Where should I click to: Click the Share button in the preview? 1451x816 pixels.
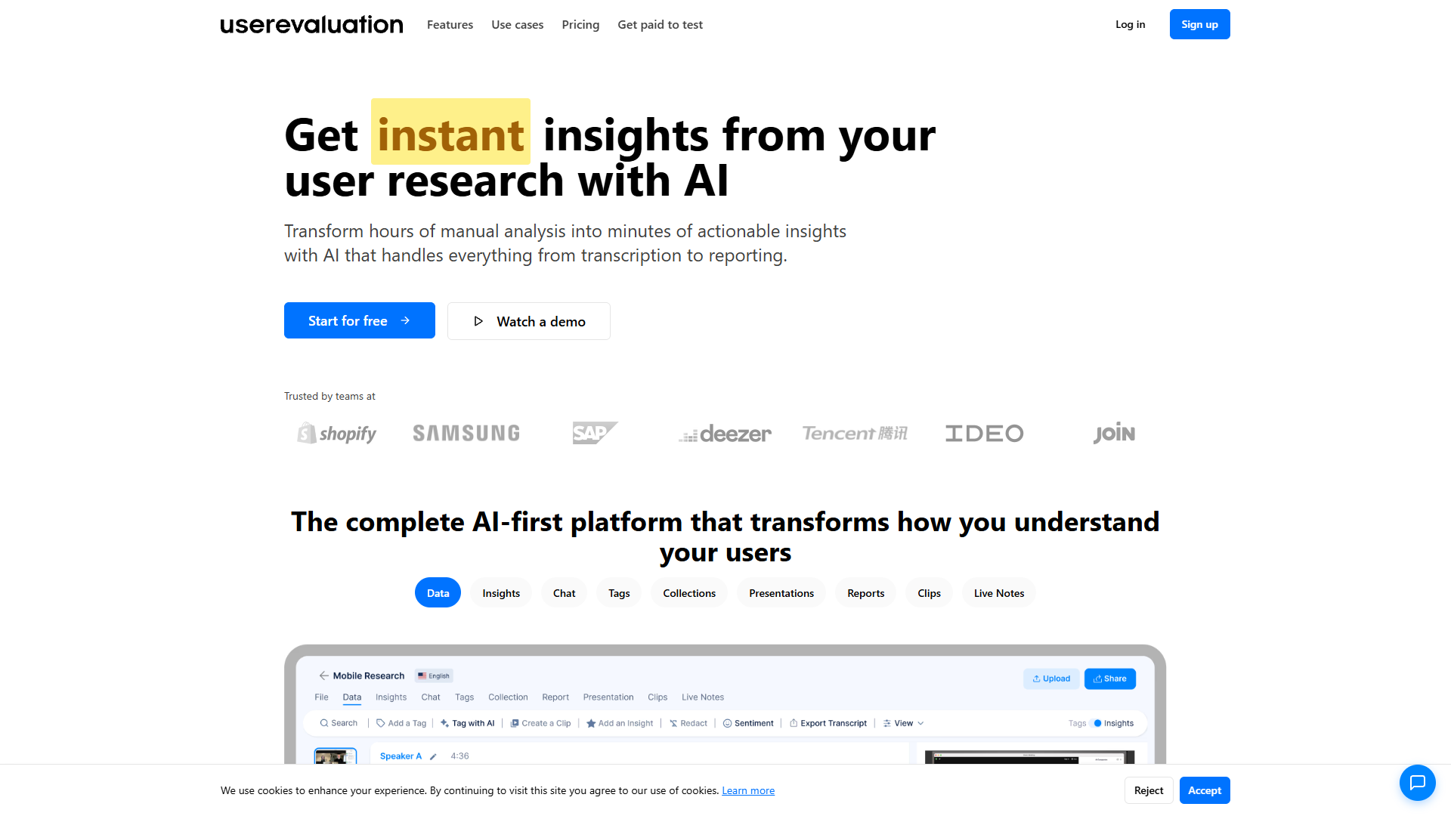click(1109, 678)
